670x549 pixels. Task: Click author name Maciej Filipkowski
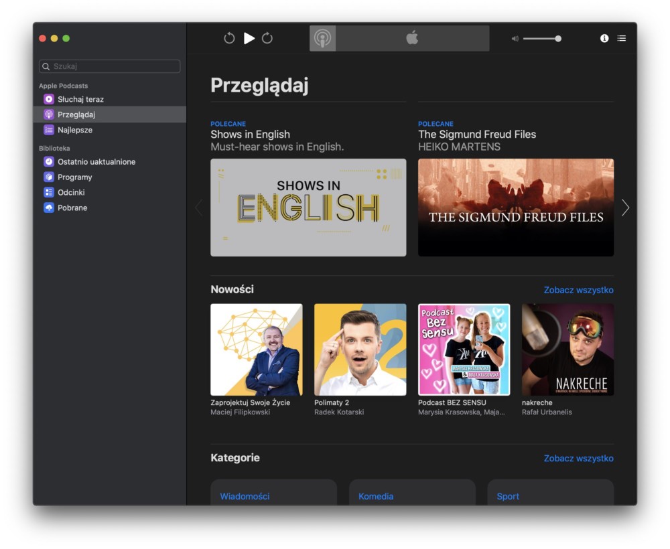click(240, 412)
